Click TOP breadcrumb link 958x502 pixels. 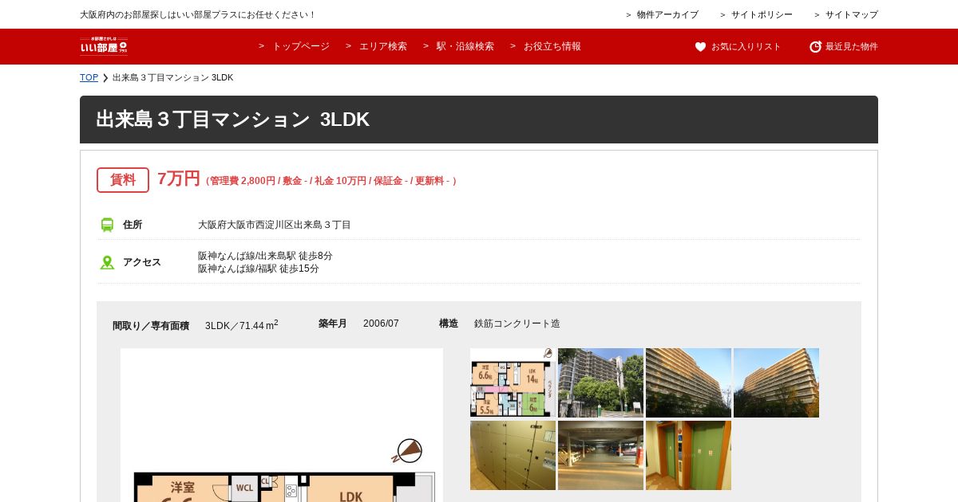pyautogui.click(x=89, y=77)
